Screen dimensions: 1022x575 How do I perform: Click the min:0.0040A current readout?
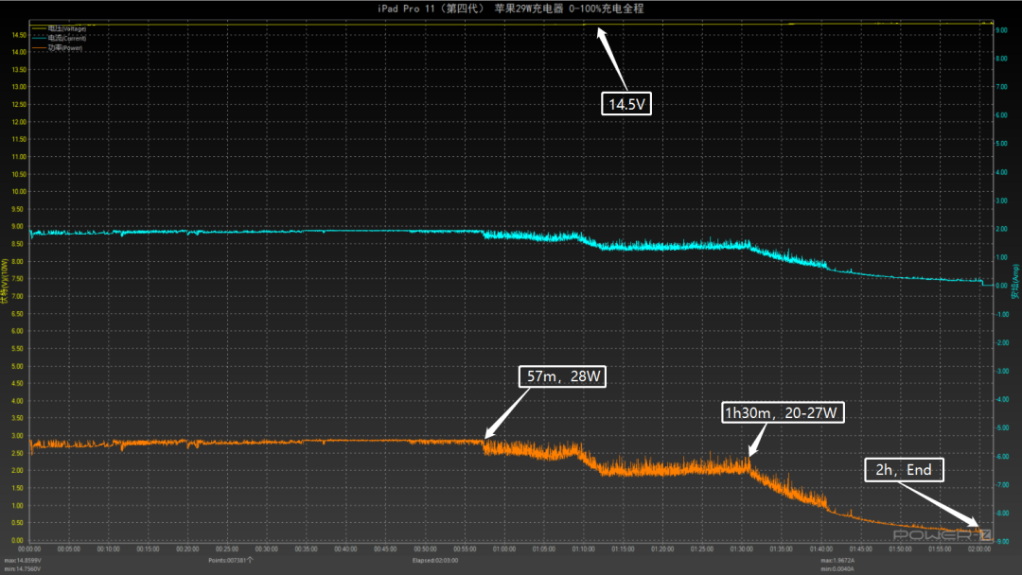(837, 568)
